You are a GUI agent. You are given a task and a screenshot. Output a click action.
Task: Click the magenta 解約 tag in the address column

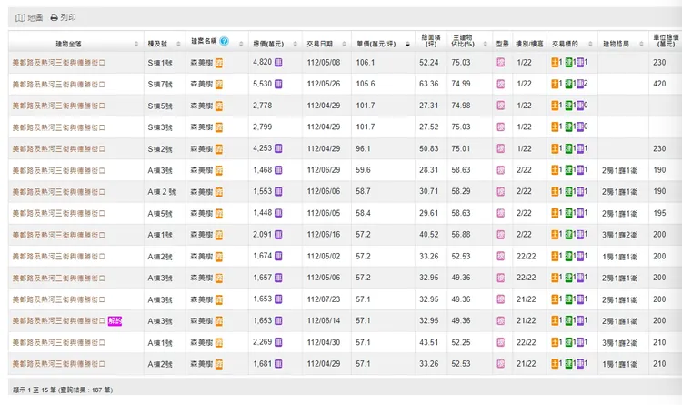[x=114, y=321]
